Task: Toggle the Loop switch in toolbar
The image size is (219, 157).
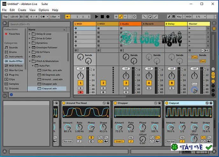Action: tap(150, 17)
